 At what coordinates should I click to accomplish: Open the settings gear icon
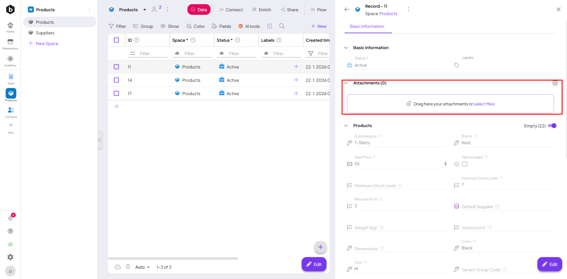pyautogui.click(x=10, y=257)
